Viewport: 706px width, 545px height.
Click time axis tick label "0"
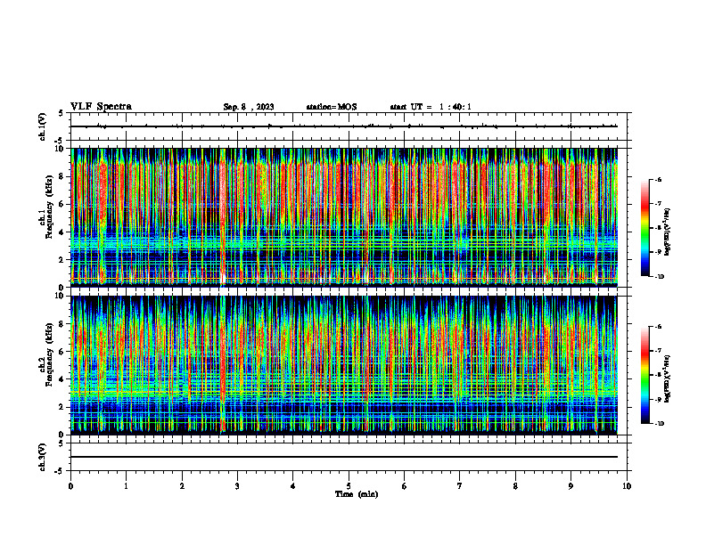tap(70, 486)
